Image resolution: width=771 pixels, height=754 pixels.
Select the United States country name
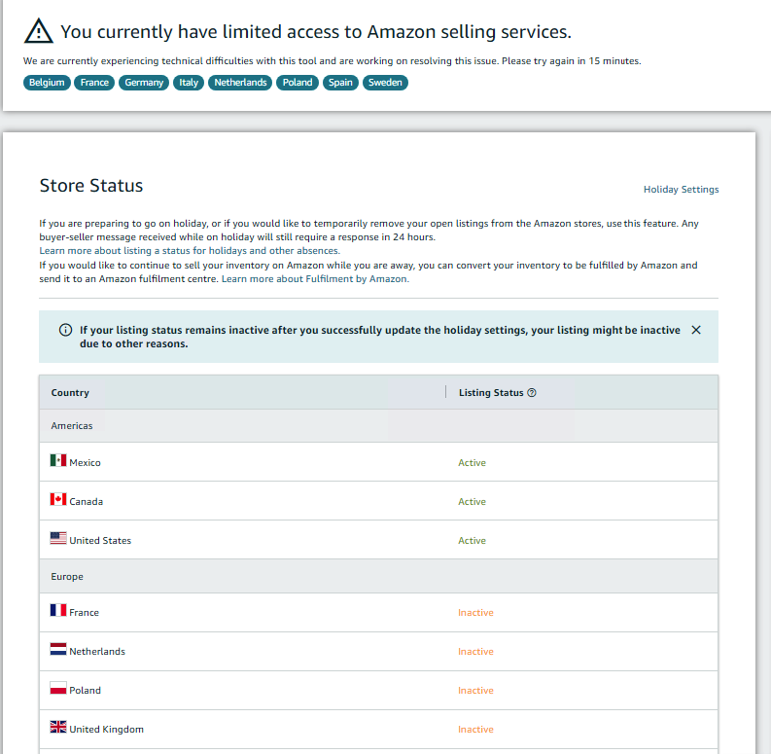pyautogui.click(x=100, y=540)
